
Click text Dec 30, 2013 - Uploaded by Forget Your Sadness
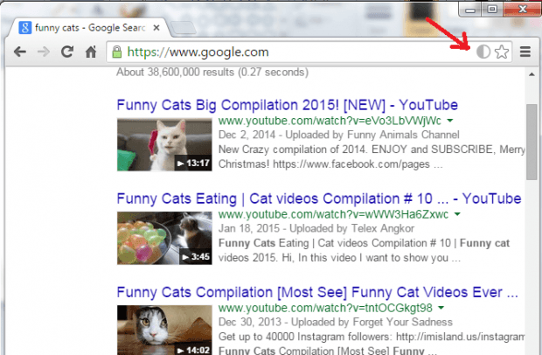point(336,322)
